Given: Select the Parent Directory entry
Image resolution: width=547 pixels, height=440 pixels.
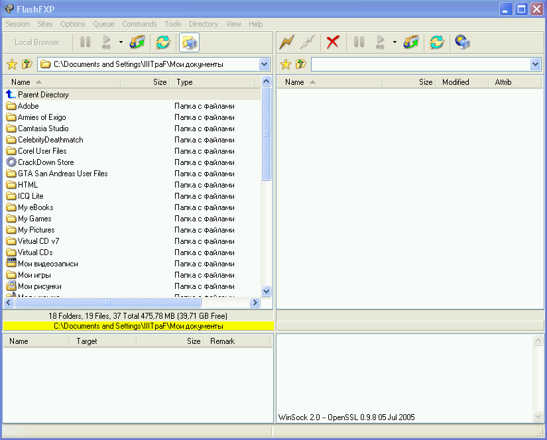Looking at the screenshot, I should click(x=43, y=95).
